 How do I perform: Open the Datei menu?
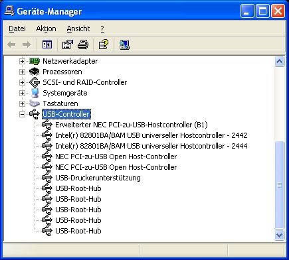17,29
